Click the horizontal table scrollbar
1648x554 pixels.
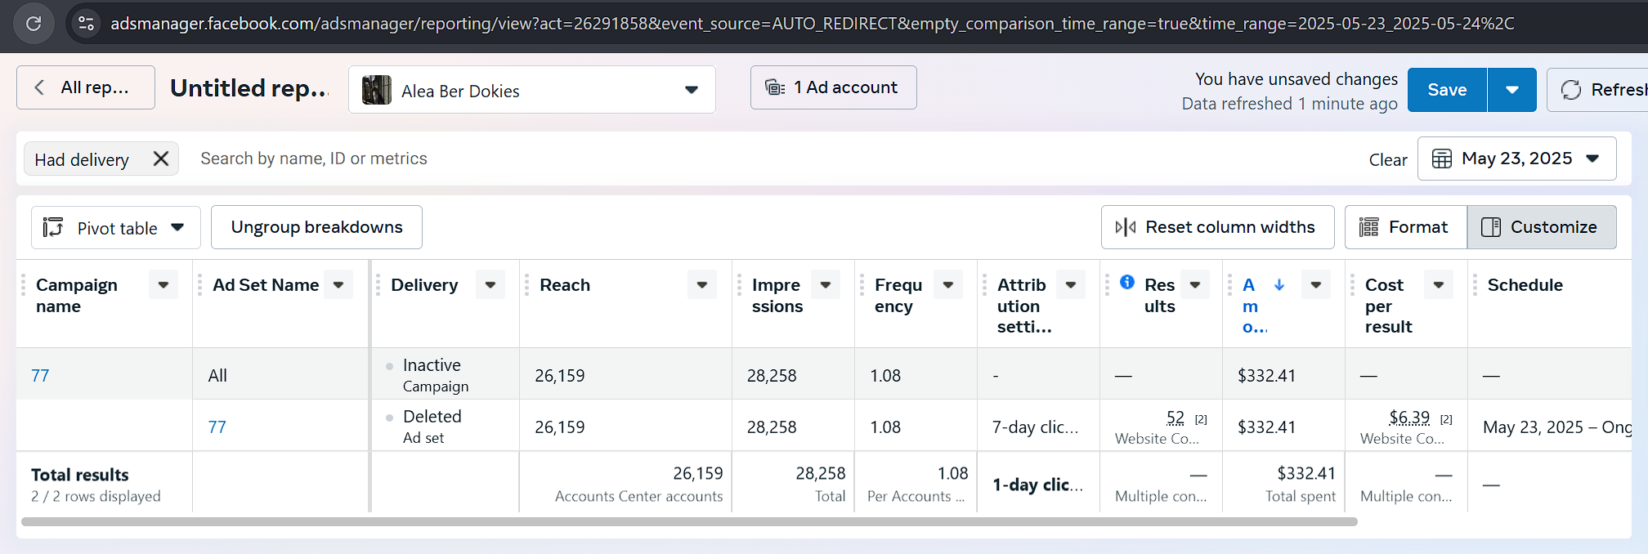(688, 521)
